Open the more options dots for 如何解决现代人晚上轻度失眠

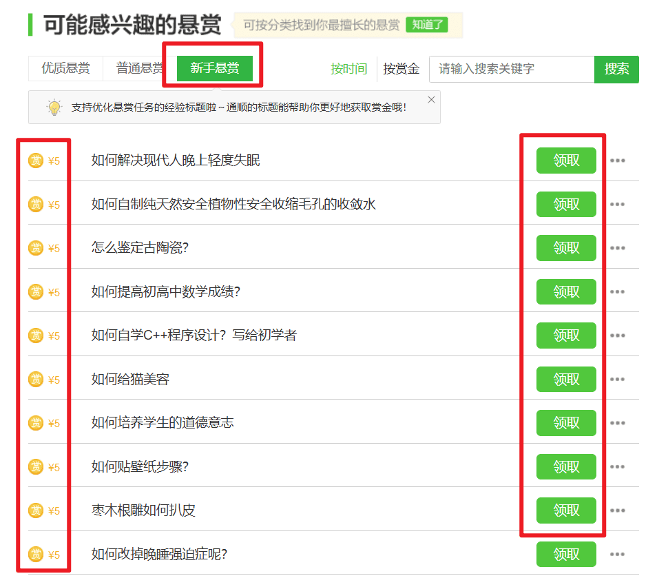[x=618, y=161]
